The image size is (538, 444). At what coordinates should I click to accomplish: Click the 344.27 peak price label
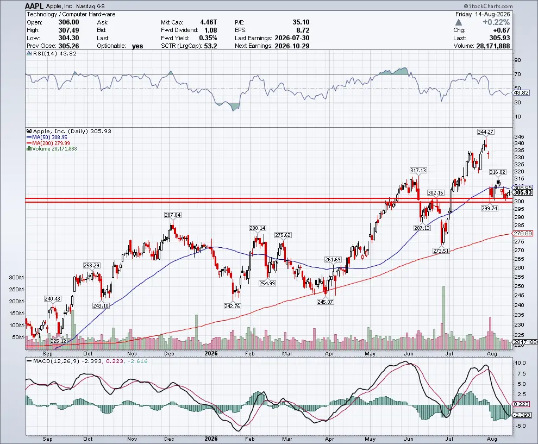click(x=485, y=132)
